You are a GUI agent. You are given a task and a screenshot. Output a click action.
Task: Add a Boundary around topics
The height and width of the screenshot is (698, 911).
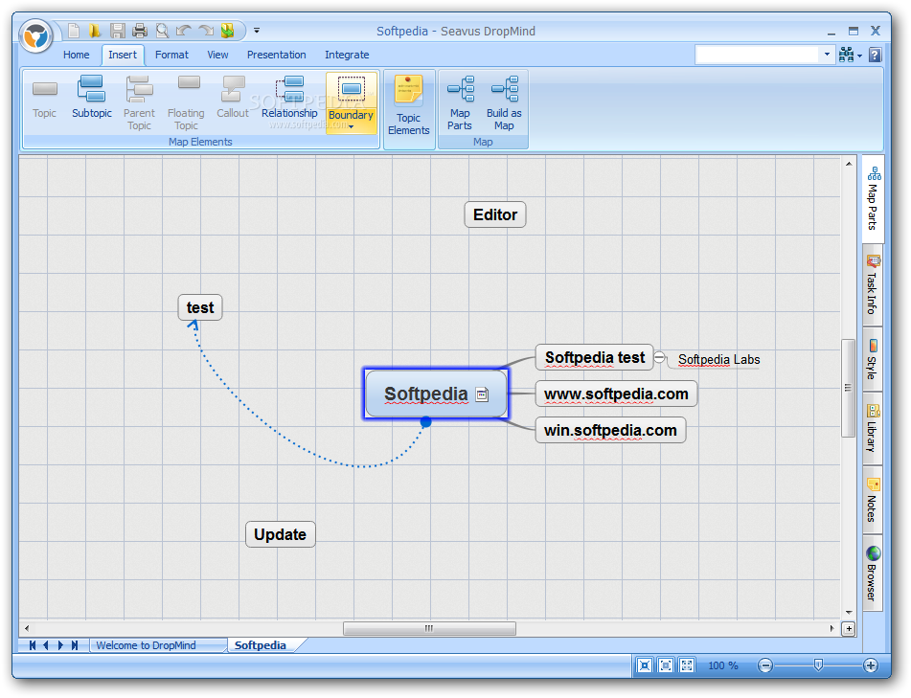pyautogui.click(x=351, y=97)
